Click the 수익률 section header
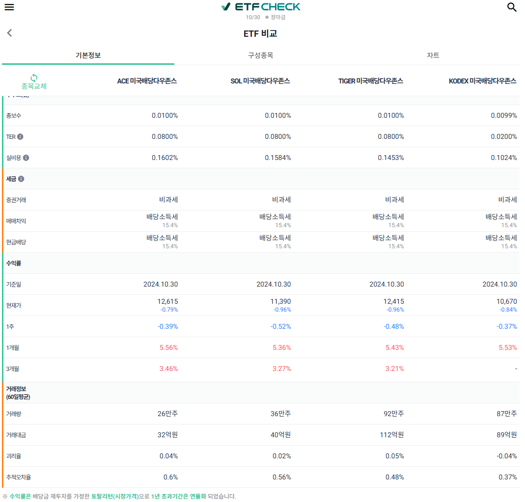This screenshot has width=525, height=502. [14, 263]
